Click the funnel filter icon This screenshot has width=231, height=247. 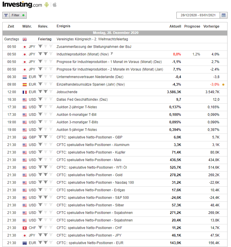[x=6, y=15]
